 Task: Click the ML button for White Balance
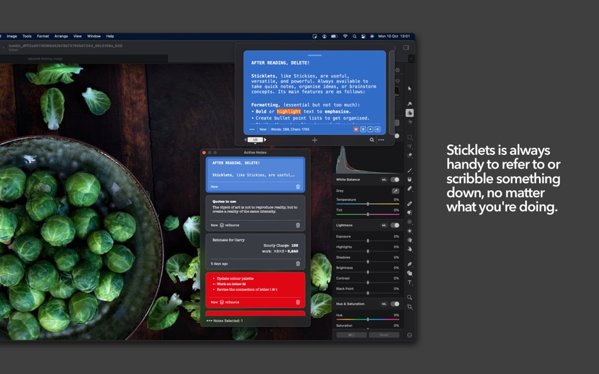pos(384,179)
